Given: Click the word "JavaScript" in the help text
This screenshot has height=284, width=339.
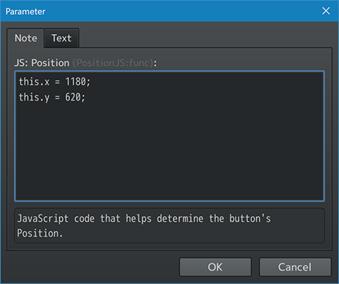Looking at the screenshot, I should click(43, 219).
